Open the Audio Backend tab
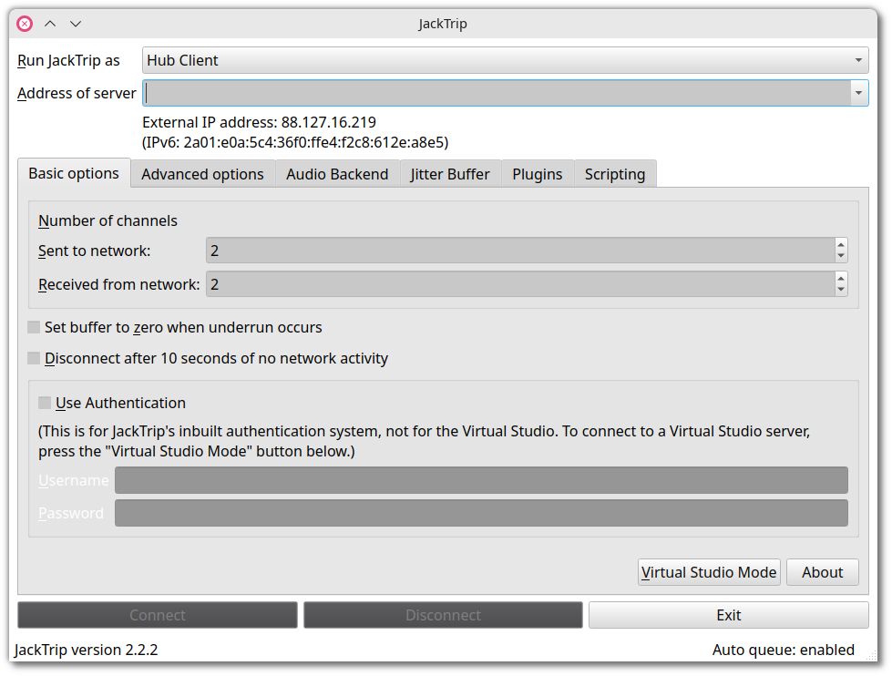892x676 pixels. click(337, 174)
